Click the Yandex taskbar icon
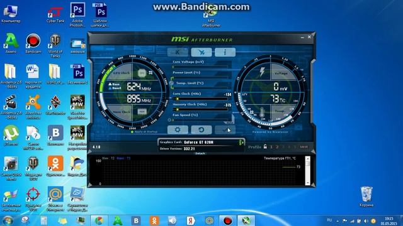 point(191,220)
